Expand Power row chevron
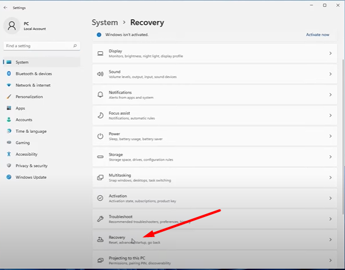This screenshot has height=270, width=345. tap(330, 136)
